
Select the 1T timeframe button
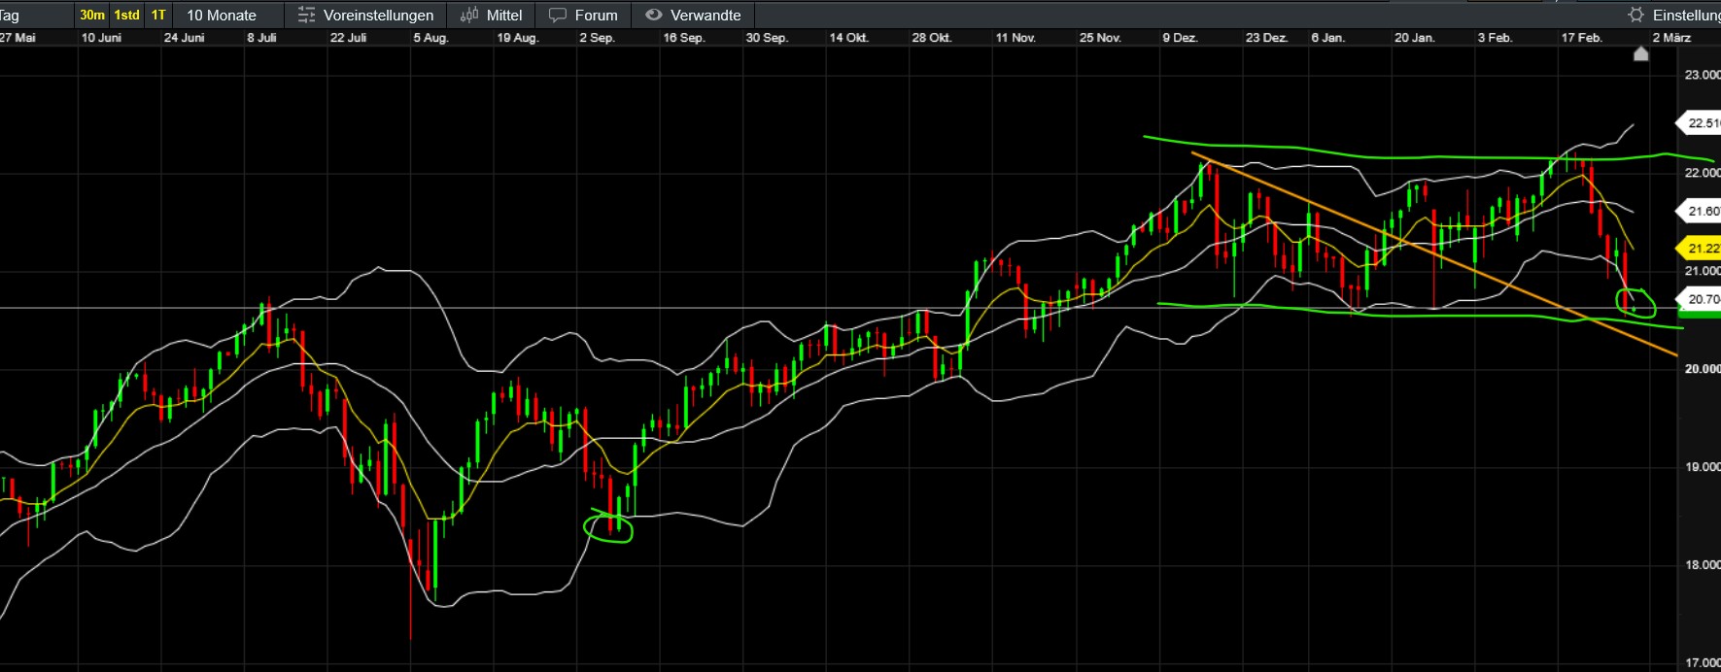click(158, 15)
